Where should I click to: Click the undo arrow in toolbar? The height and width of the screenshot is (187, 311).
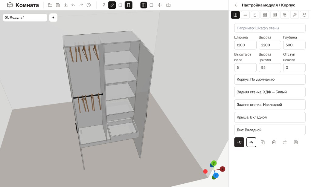tap(73, 5)
